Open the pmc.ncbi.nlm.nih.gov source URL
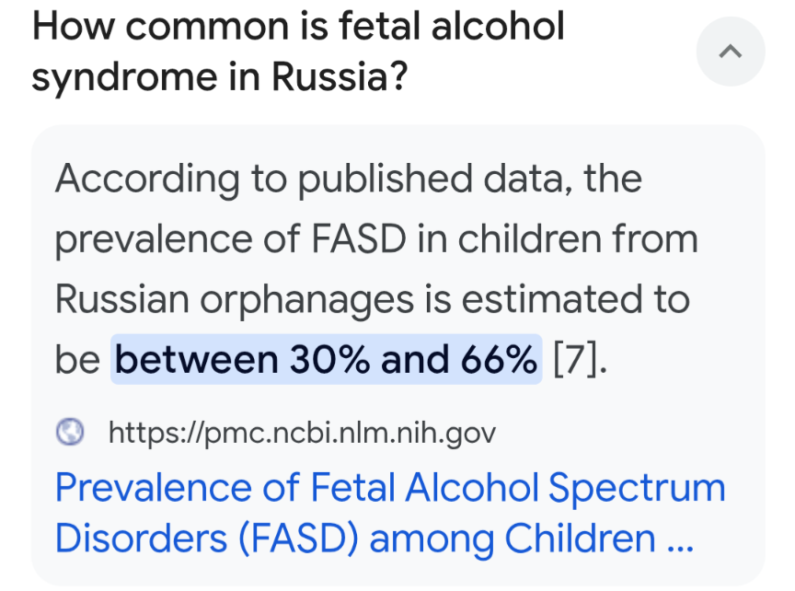795x591 pixels. 302,431
